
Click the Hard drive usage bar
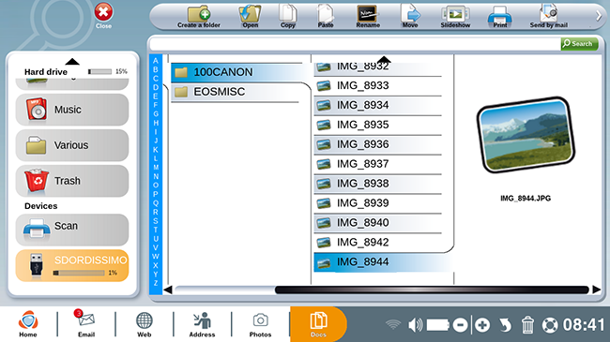[x=99, y=71]
